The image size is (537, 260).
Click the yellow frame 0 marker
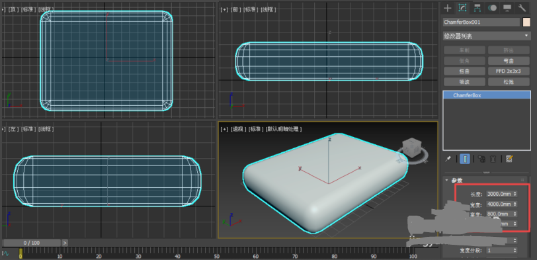pyautogui.click(x=21, y=254)
